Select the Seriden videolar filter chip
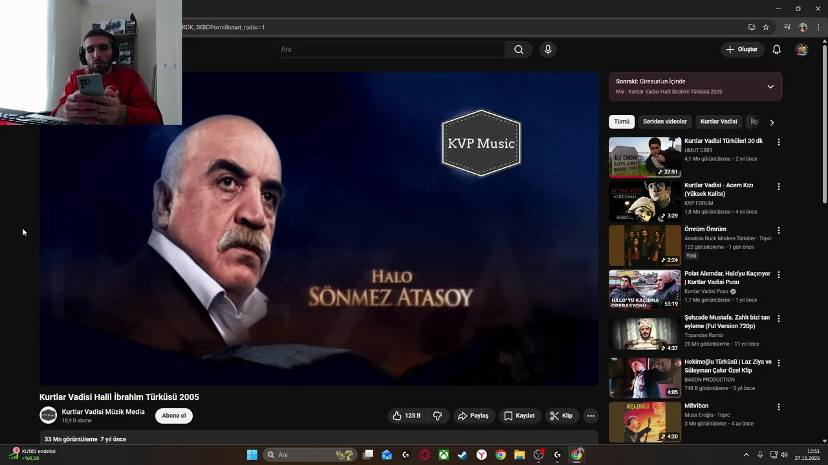 665,121
